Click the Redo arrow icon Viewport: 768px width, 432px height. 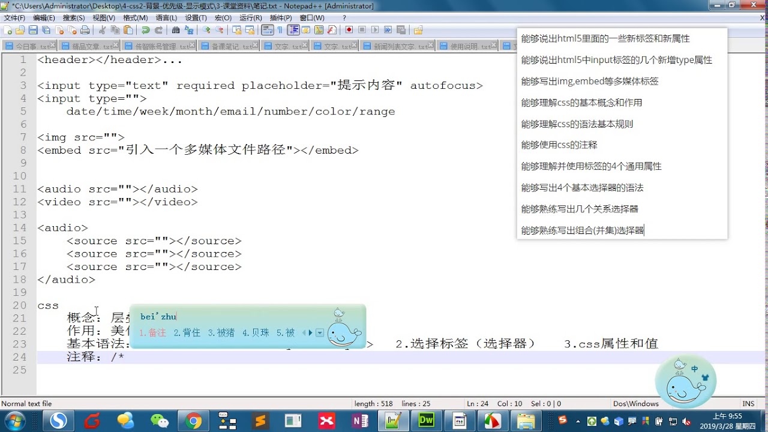[158, 30]
